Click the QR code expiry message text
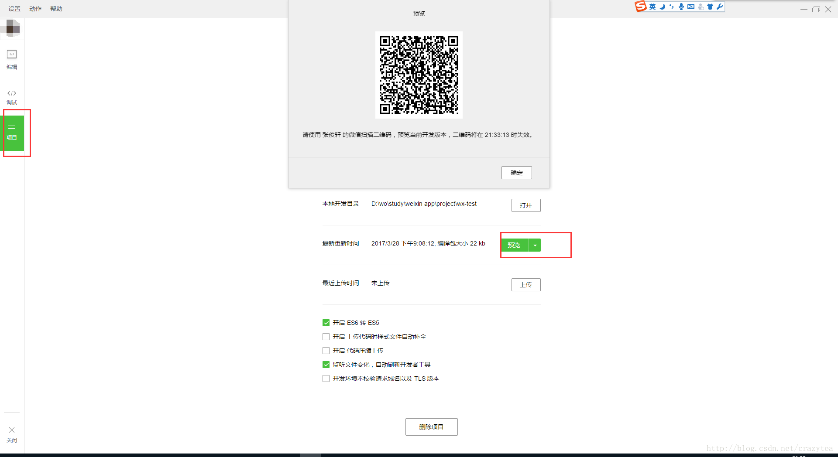 [x=418, y=135]
